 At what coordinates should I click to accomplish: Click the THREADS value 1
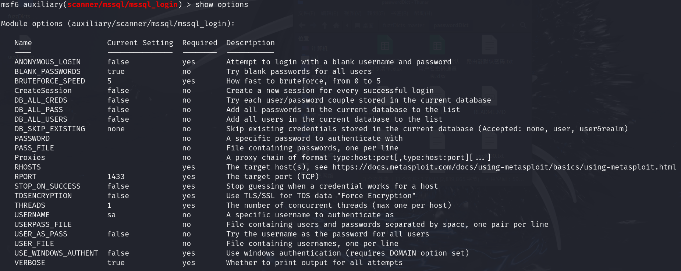click(x=109, y=206)
